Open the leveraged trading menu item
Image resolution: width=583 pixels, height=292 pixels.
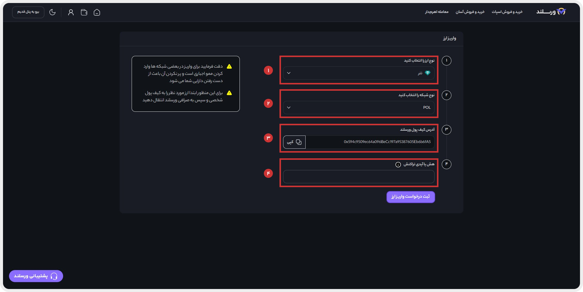(x=437, y=12)
